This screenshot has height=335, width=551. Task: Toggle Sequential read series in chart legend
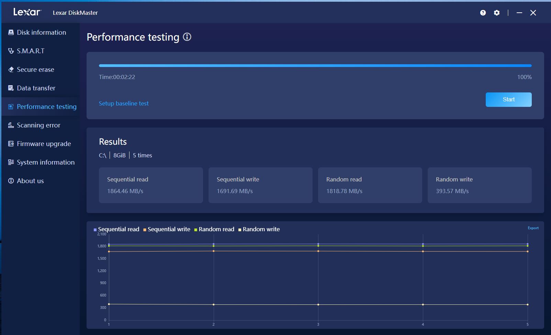(x=116, y=229)
